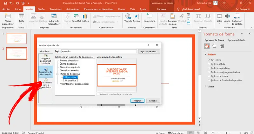The width and height of the screenshot is (254, 134).
Task: Open the fill and line paint bucket icon
Action: tap(207, 46)
